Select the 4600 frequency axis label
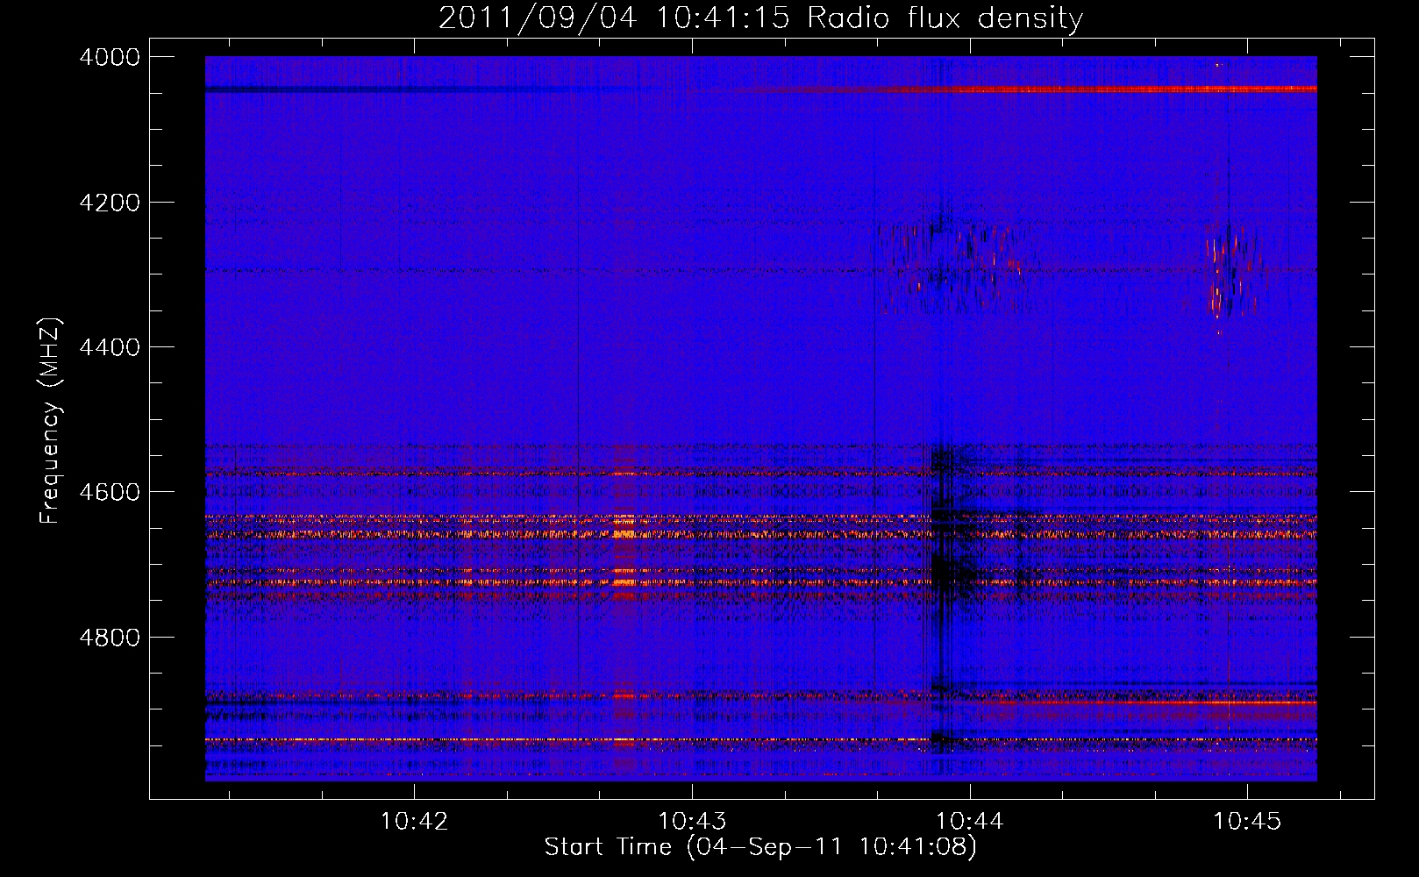 pyautogui.click(x=110, y=492)
